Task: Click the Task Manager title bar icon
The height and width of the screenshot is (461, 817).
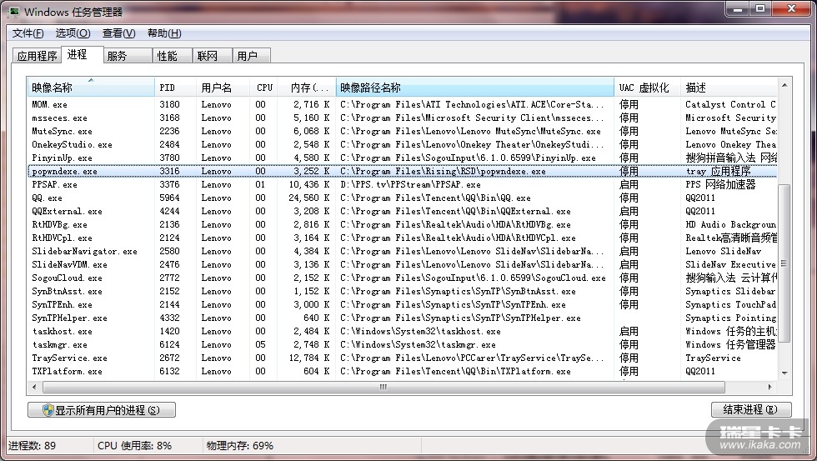Action: pyautogui.click(x=13, y=12)
